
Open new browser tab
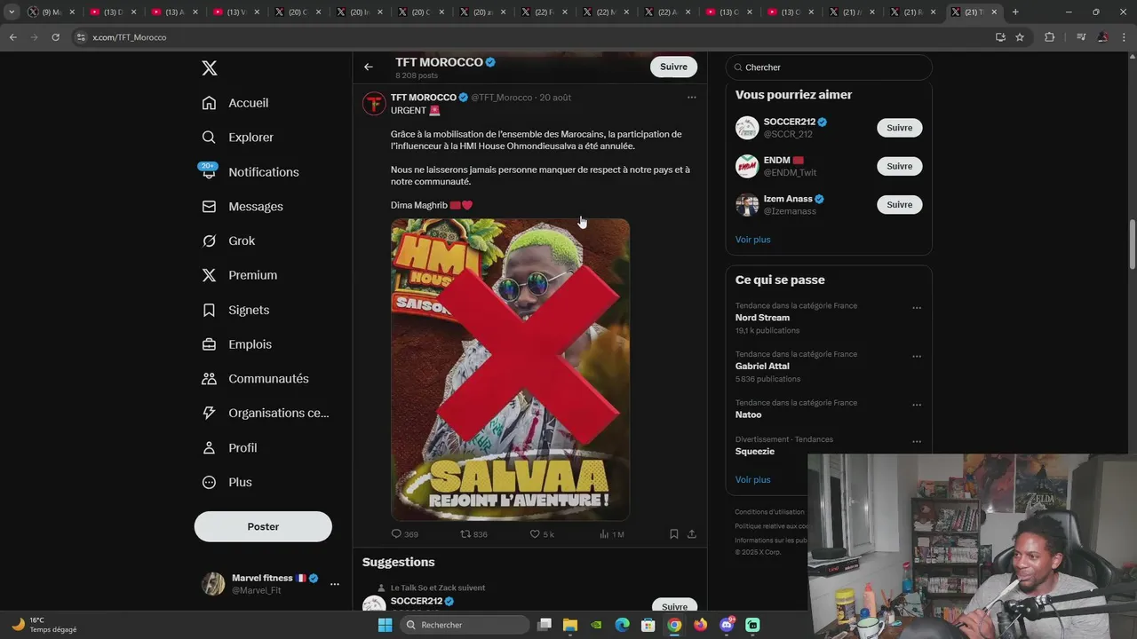(x=1015, y=12)
